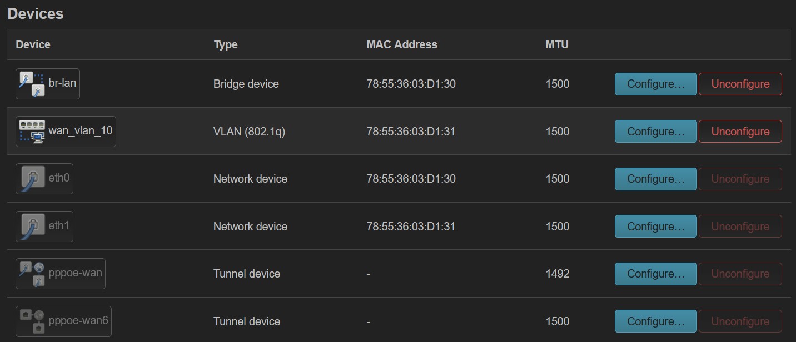Unconfigure the wan_vlan_10 VLAN device
Viewport: 796px width, 342px height.
[x=740, y=132]
